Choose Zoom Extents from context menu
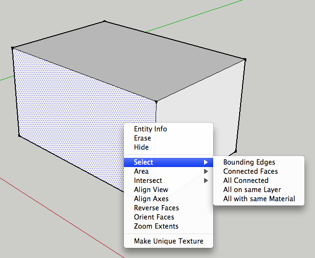The image size is (315, 258). pos(156,226)
